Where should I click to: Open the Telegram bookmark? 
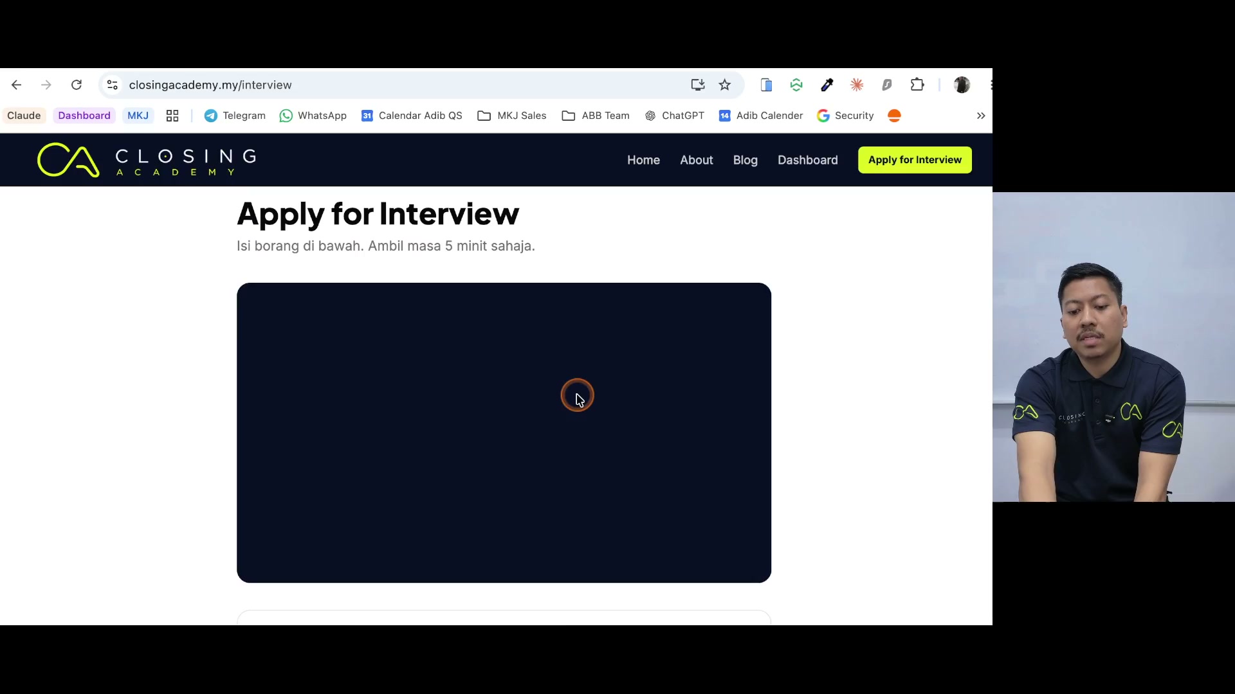[x=235, y=116]
